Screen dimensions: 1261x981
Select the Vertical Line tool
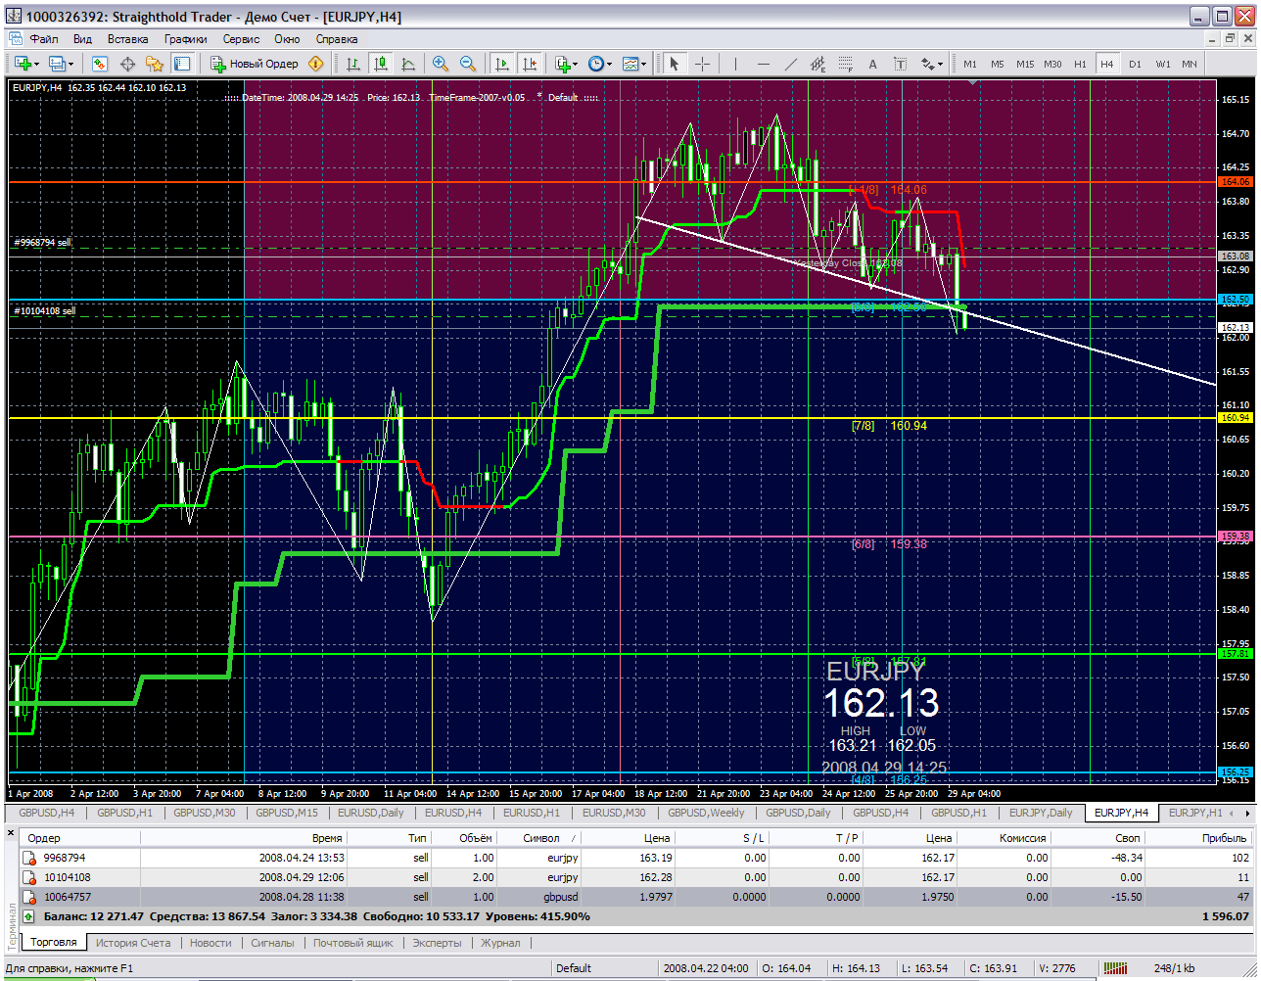[734, 64]
